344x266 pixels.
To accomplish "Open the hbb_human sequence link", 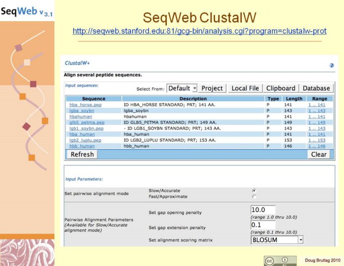I will pyautogui.click(x=82, y=146).
